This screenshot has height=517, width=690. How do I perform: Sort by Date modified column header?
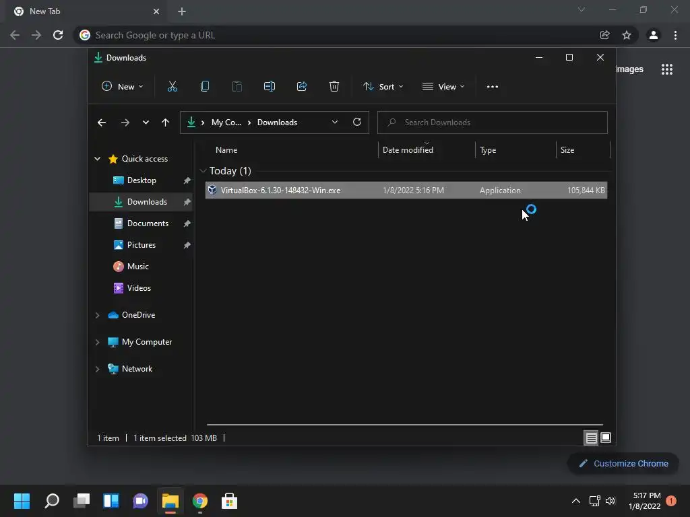(x=408, y=150)
